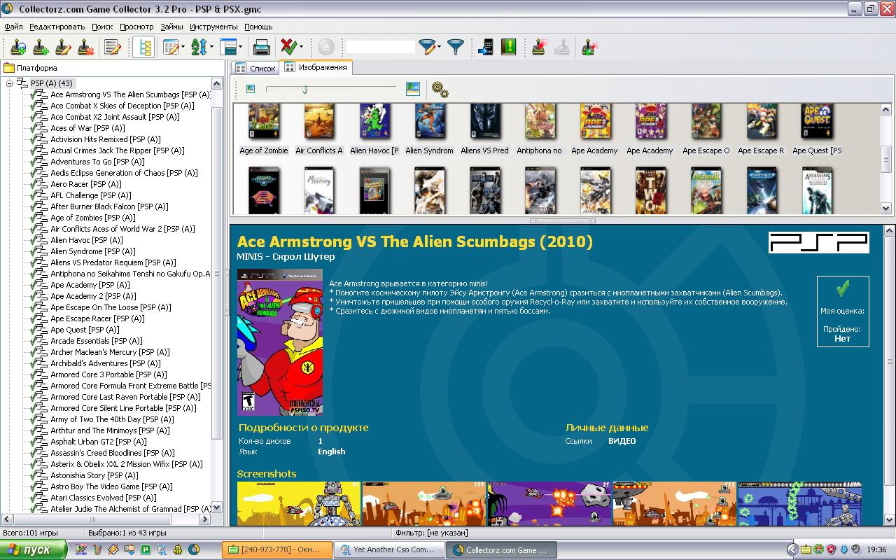Click the ВИДЕО link under Личные данные
The width and height of the screenshot is (896, 560).
point(622,441)
